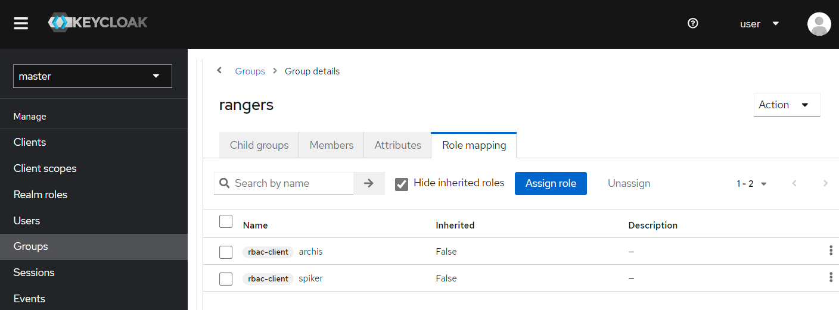Expand the user account dropdown
The width and height of the screenshot is (839, 310).
760,24
